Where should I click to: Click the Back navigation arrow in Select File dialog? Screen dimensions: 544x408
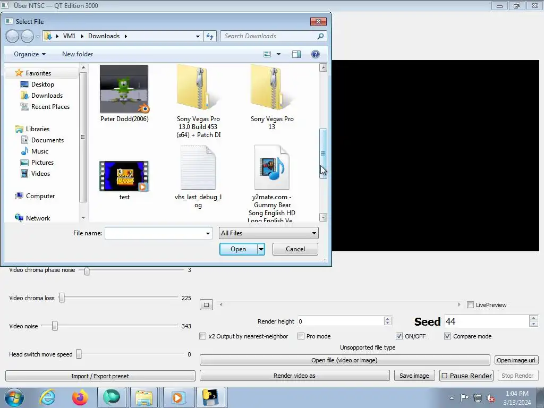[13, 36]
